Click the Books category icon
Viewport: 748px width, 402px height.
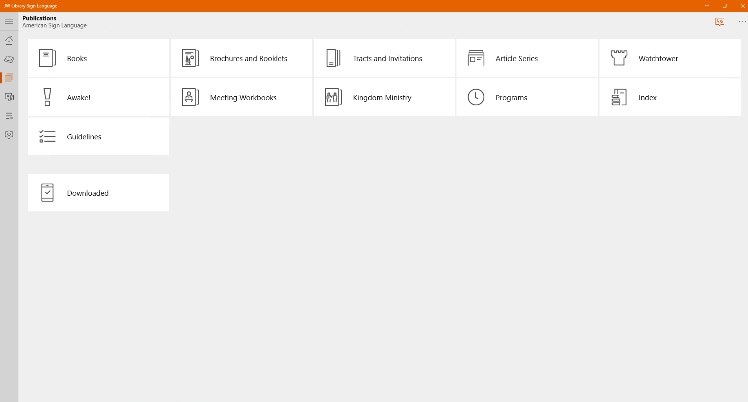47,58
